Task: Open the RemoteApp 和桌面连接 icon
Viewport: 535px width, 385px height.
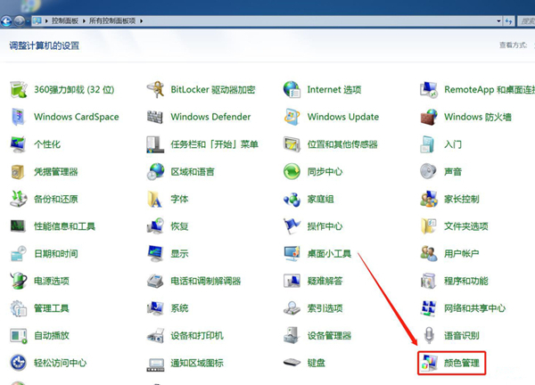Action: 429,90
